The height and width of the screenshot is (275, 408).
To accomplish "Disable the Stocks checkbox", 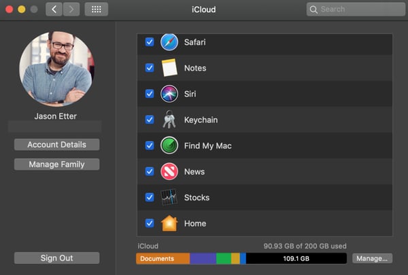I will coord(150,198).
